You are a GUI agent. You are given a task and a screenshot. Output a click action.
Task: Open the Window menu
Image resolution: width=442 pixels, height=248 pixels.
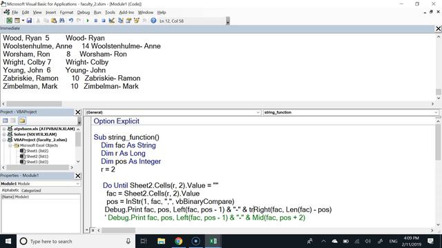point(146,12)
